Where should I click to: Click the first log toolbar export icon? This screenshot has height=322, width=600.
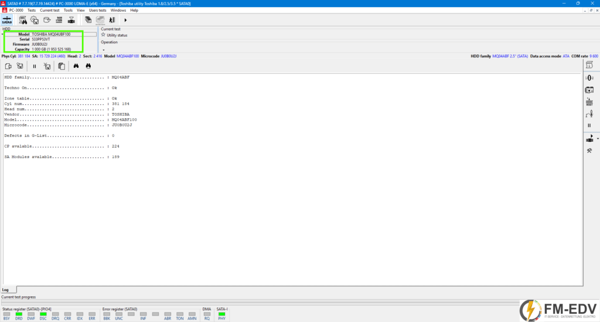click(x=8, y=66)
